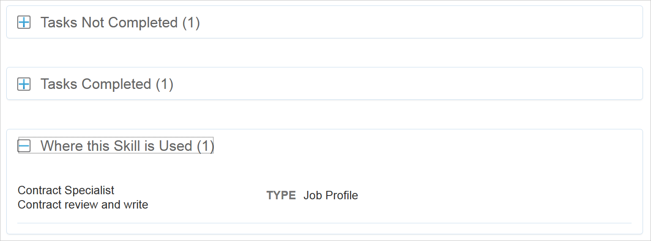This screenshot has width=651, height=241.
Task: Select the Job Profile type value
Action: click(x=331, y=195)
